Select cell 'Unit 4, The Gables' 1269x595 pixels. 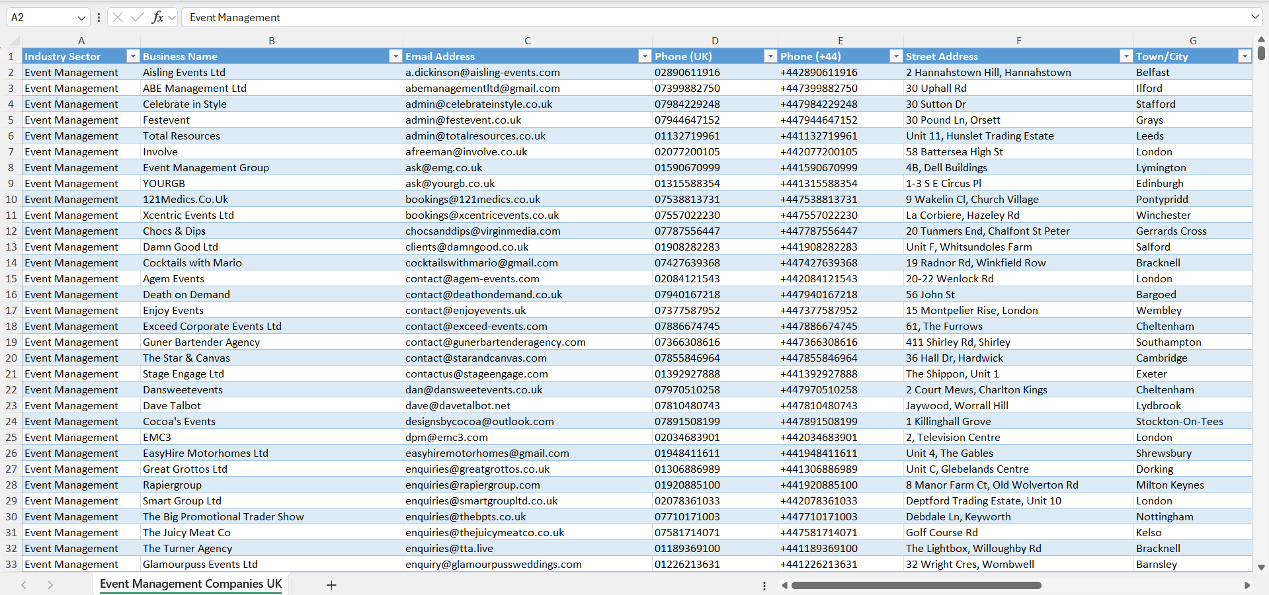click(x=1018, y=453)
